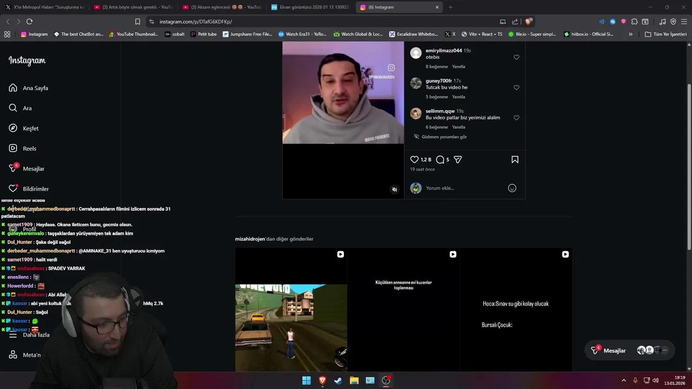Expand Gizlenen yorumları gör

440,137
